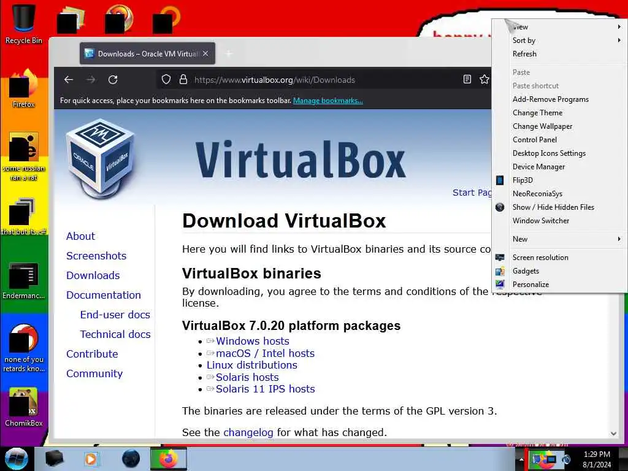This screenshot has height=471, width=628.
Task: Open the Community sidebar link
Action: click(94, 373)
